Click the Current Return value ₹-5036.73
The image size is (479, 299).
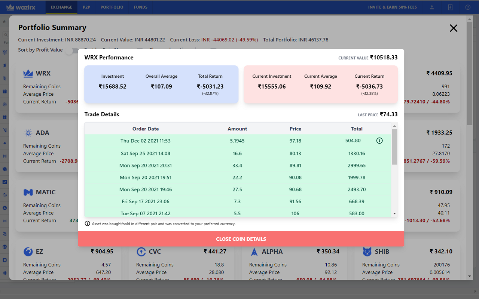click(369, 86)
